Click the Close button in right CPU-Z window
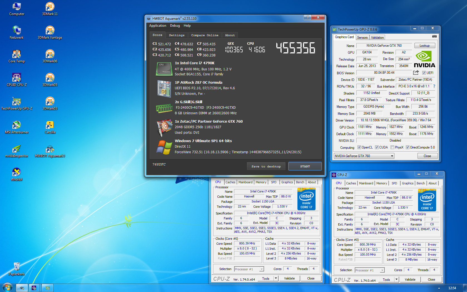The height and width of the screenshot is (292, 467). tap(431, 279)
